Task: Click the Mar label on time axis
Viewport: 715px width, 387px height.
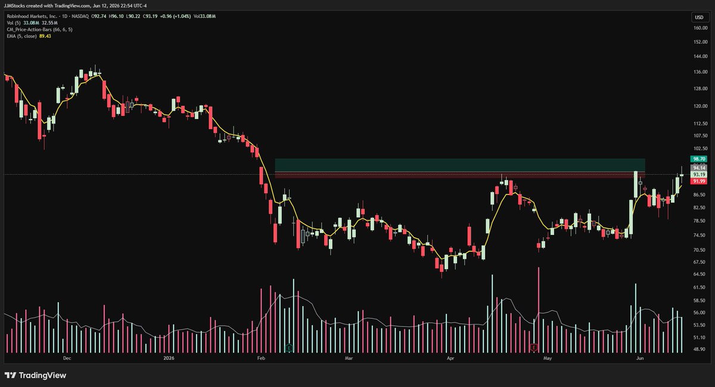Action: 349,358
